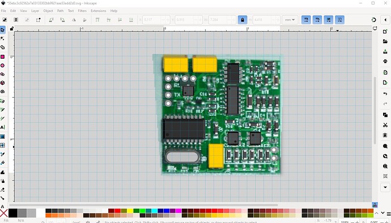Click the Cut scissors icon
The width and height of the screenshot is (391, 223).
point(385,125)
